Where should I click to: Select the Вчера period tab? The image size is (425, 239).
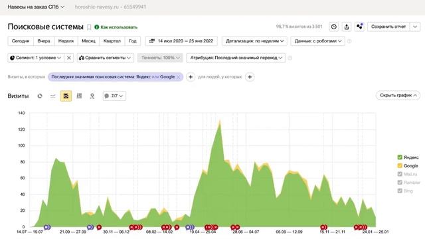44,41
